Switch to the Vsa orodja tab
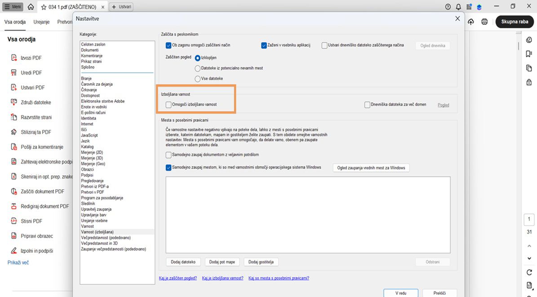This screenshot has width=537, height=297. (x=15, y=22)
